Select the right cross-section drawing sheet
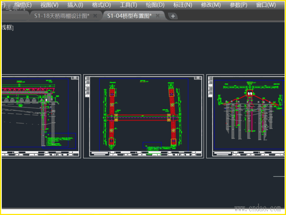Image resolution: width=286 pixels, height=215 pixels. click(245, 116)
